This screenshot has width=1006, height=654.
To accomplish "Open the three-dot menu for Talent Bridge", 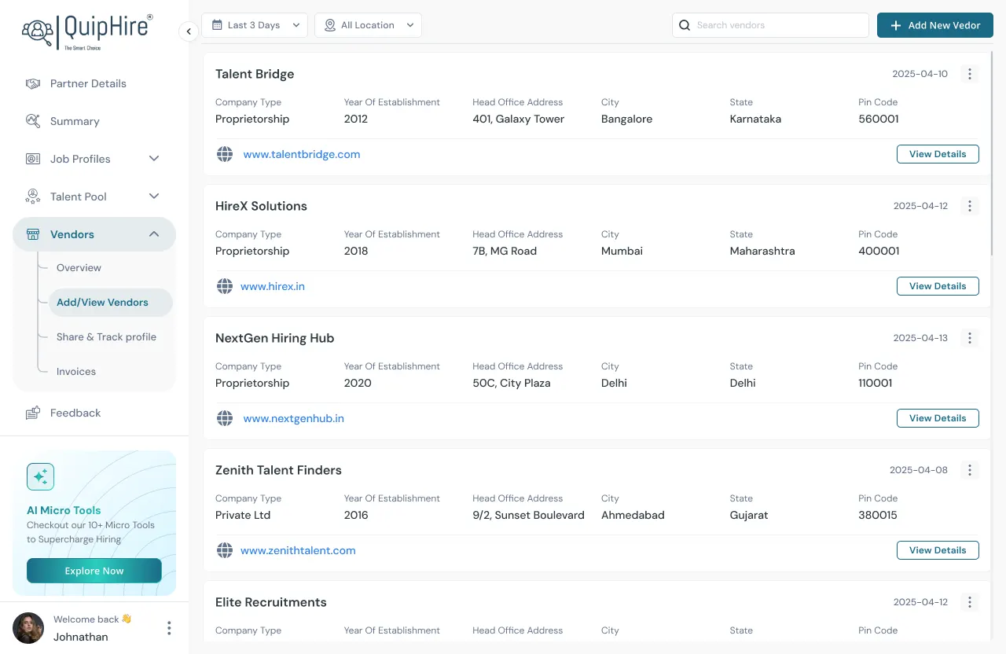I will 970,74.
